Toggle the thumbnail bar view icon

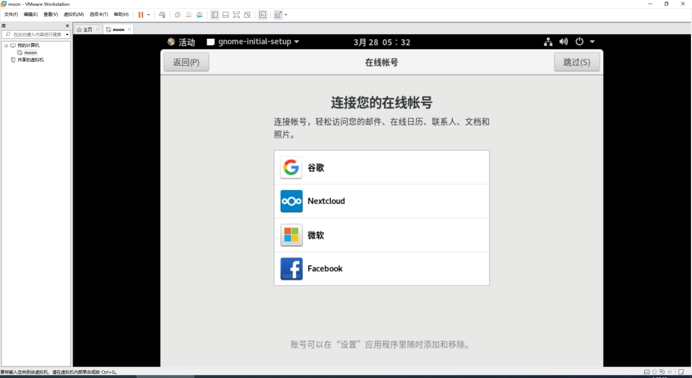226,15
